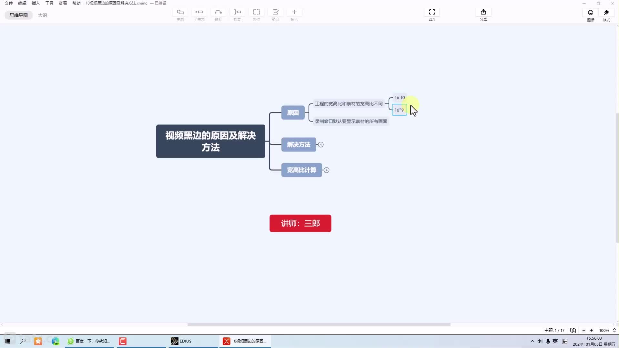Click the vertical scrollbar thumb
The height and width of the screenshot is (348, 619).
617,178
